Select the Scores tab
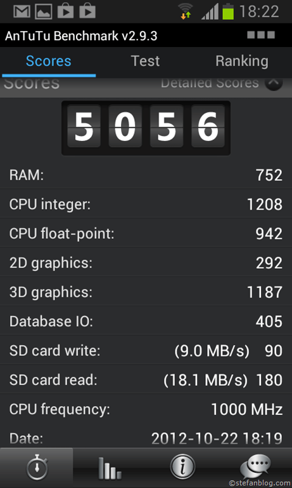292x488 pixels. click(x=49, y=61)
